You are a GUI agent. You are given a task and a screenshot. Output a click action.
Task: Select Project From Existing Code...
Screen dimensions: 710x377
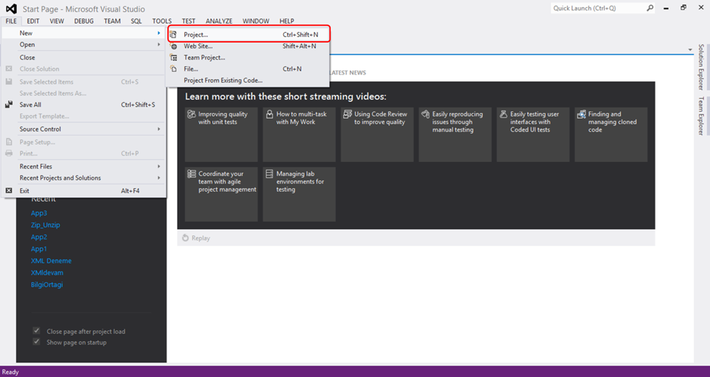point(248,80)
